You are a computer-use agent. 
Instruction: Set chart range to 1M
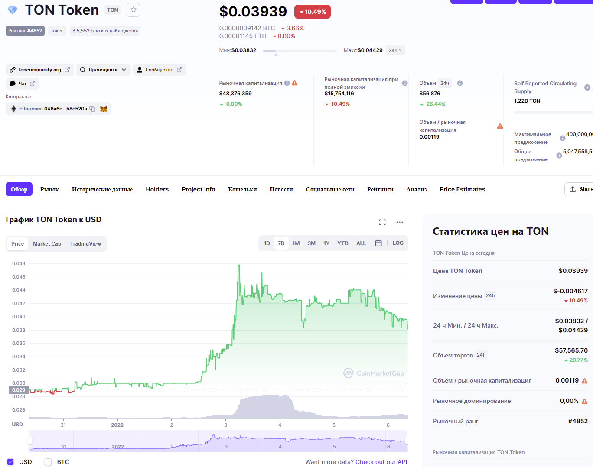(x=296, y=243)
